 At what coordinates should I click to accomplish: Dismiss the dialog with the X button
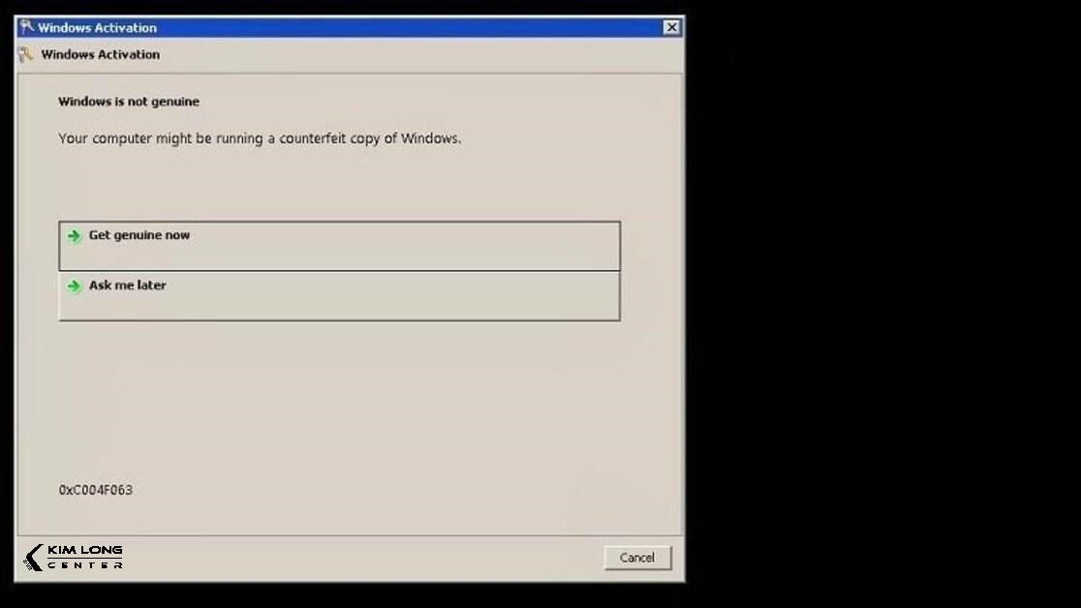pos(671,27)
